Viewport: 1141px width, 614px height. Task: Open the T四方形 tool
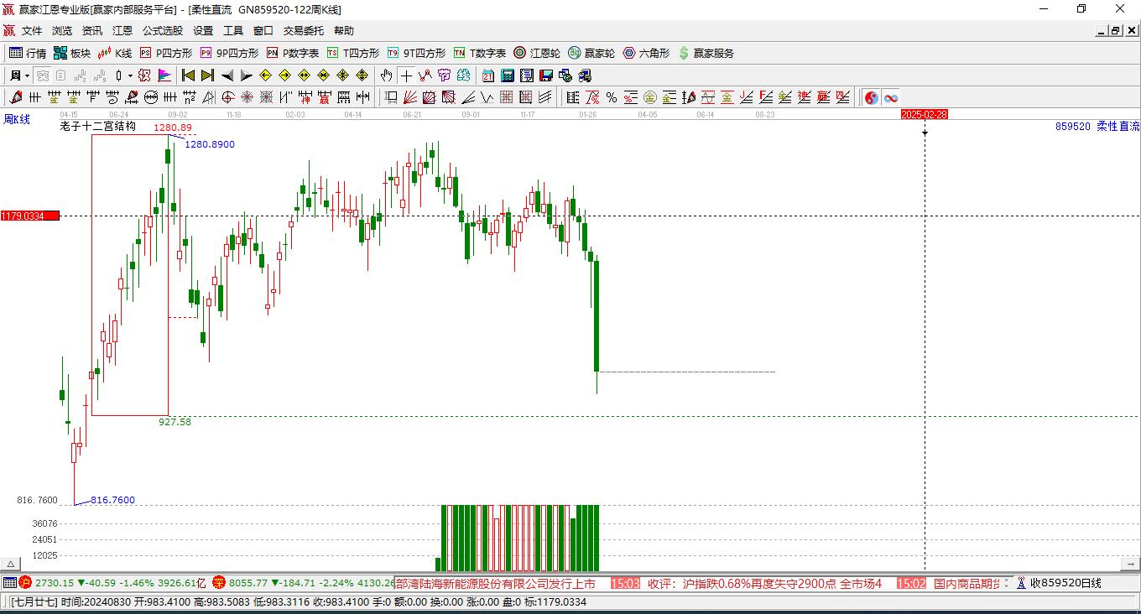[x=352, y=53]
